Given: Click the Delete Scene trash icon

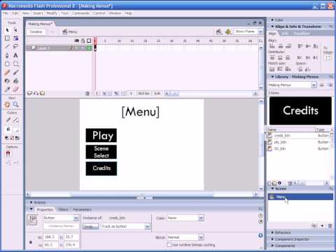Looking at the screenshot, I should pos(330,225).
